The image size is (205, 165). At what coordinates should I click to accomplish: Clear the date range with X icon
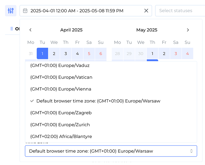[x=146, y=11]
